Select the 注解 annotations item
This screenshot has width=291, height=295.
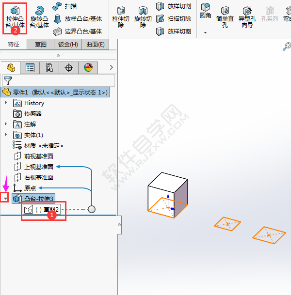coord(24,124)
